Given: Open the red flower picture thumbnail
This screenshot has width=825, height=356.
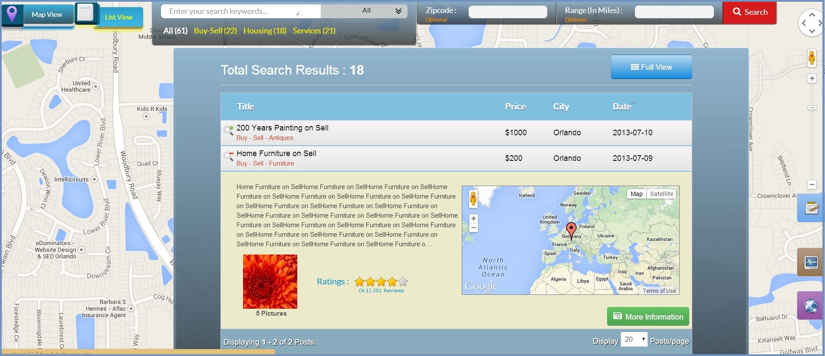Looking at the screenshot, I should (x=270, y=281).
